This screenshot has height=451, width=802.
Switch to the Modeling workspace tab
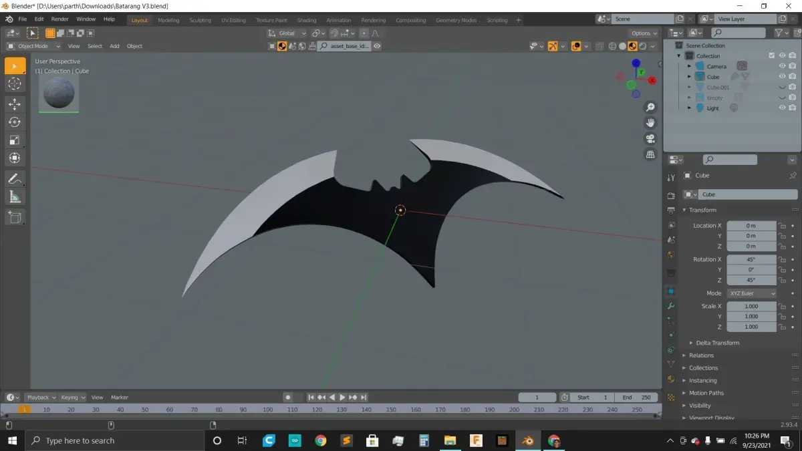click(168, 20)
